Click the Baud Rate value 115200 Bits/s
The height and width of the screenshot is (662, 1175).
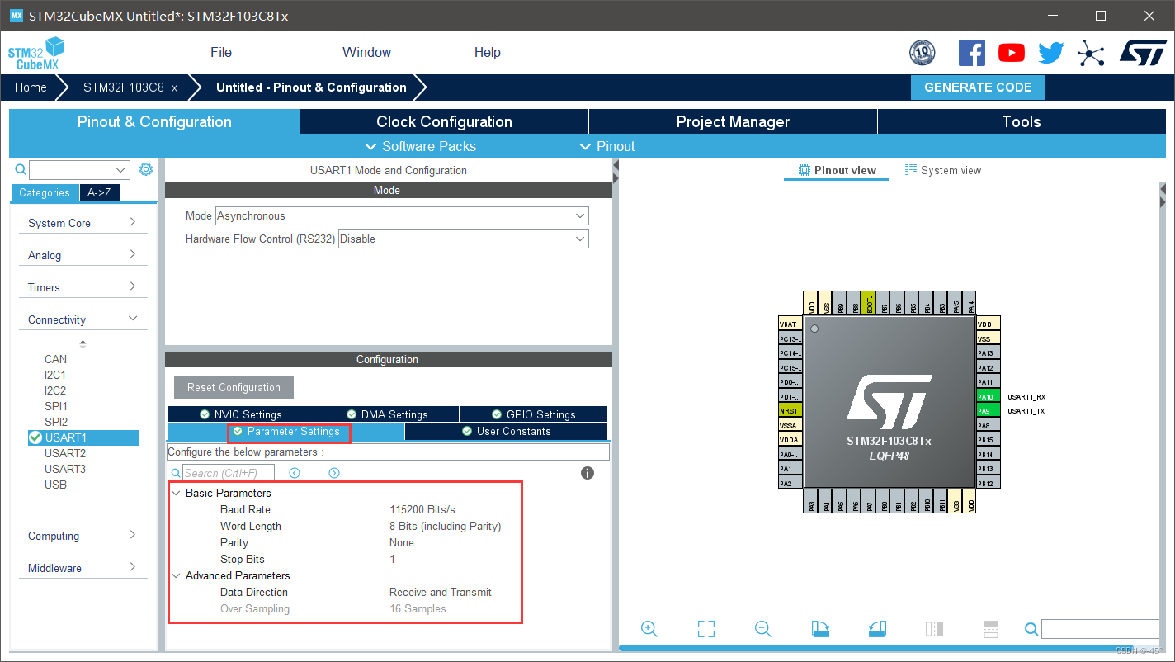coord(422,509)
